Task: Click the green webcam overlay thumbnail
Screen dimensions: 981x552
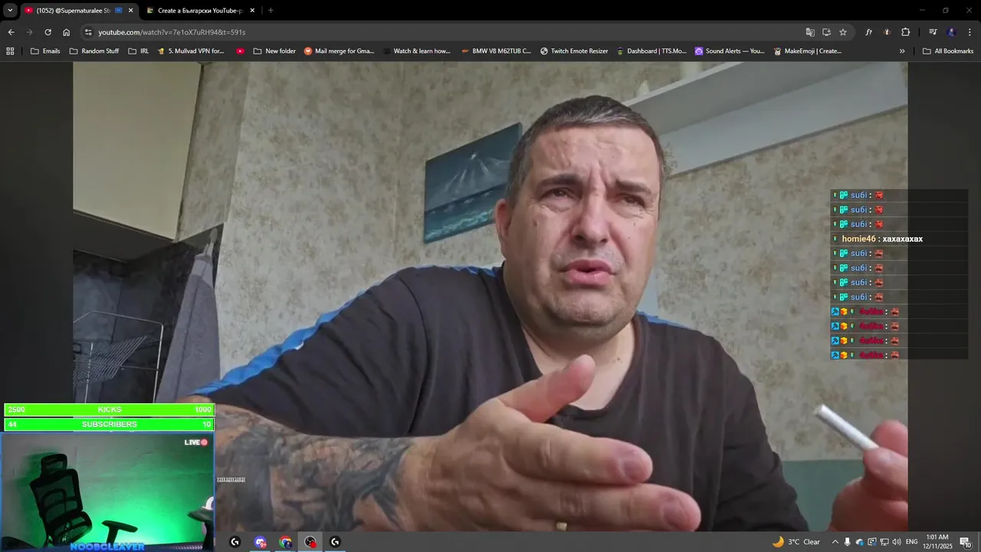Action: [x=107, y=492]
